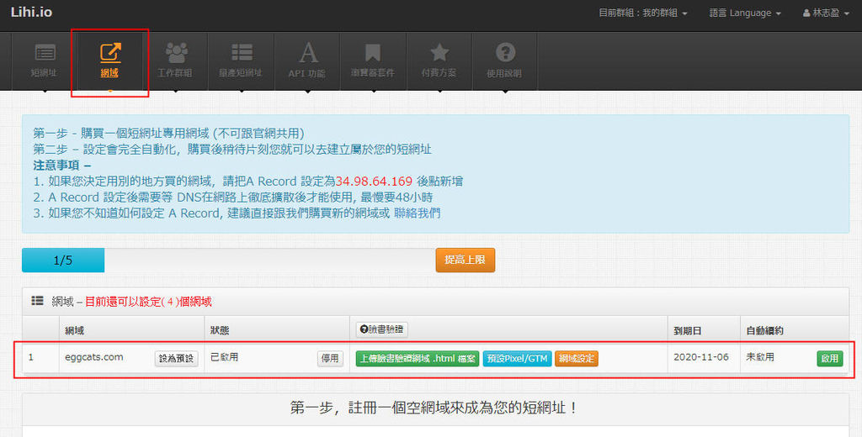Screen dimensions: 862x437
Task: Open the 網域設定 orange button
Action: coord(576,359)
